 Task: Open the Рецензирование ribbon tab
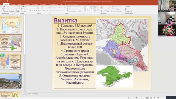point(53,4)
